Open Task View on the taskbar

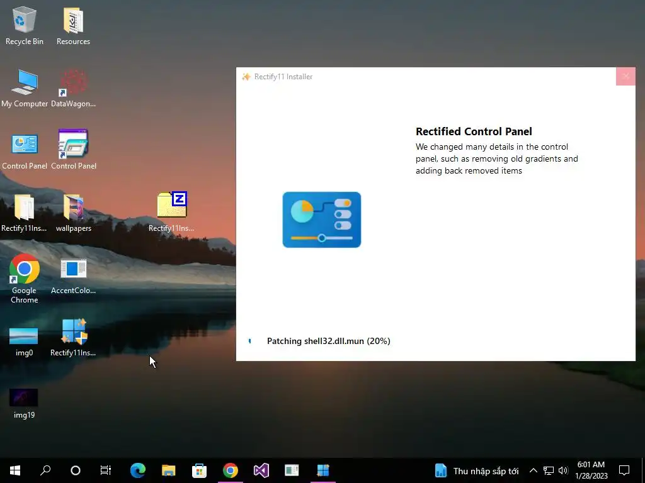(106, 470)
